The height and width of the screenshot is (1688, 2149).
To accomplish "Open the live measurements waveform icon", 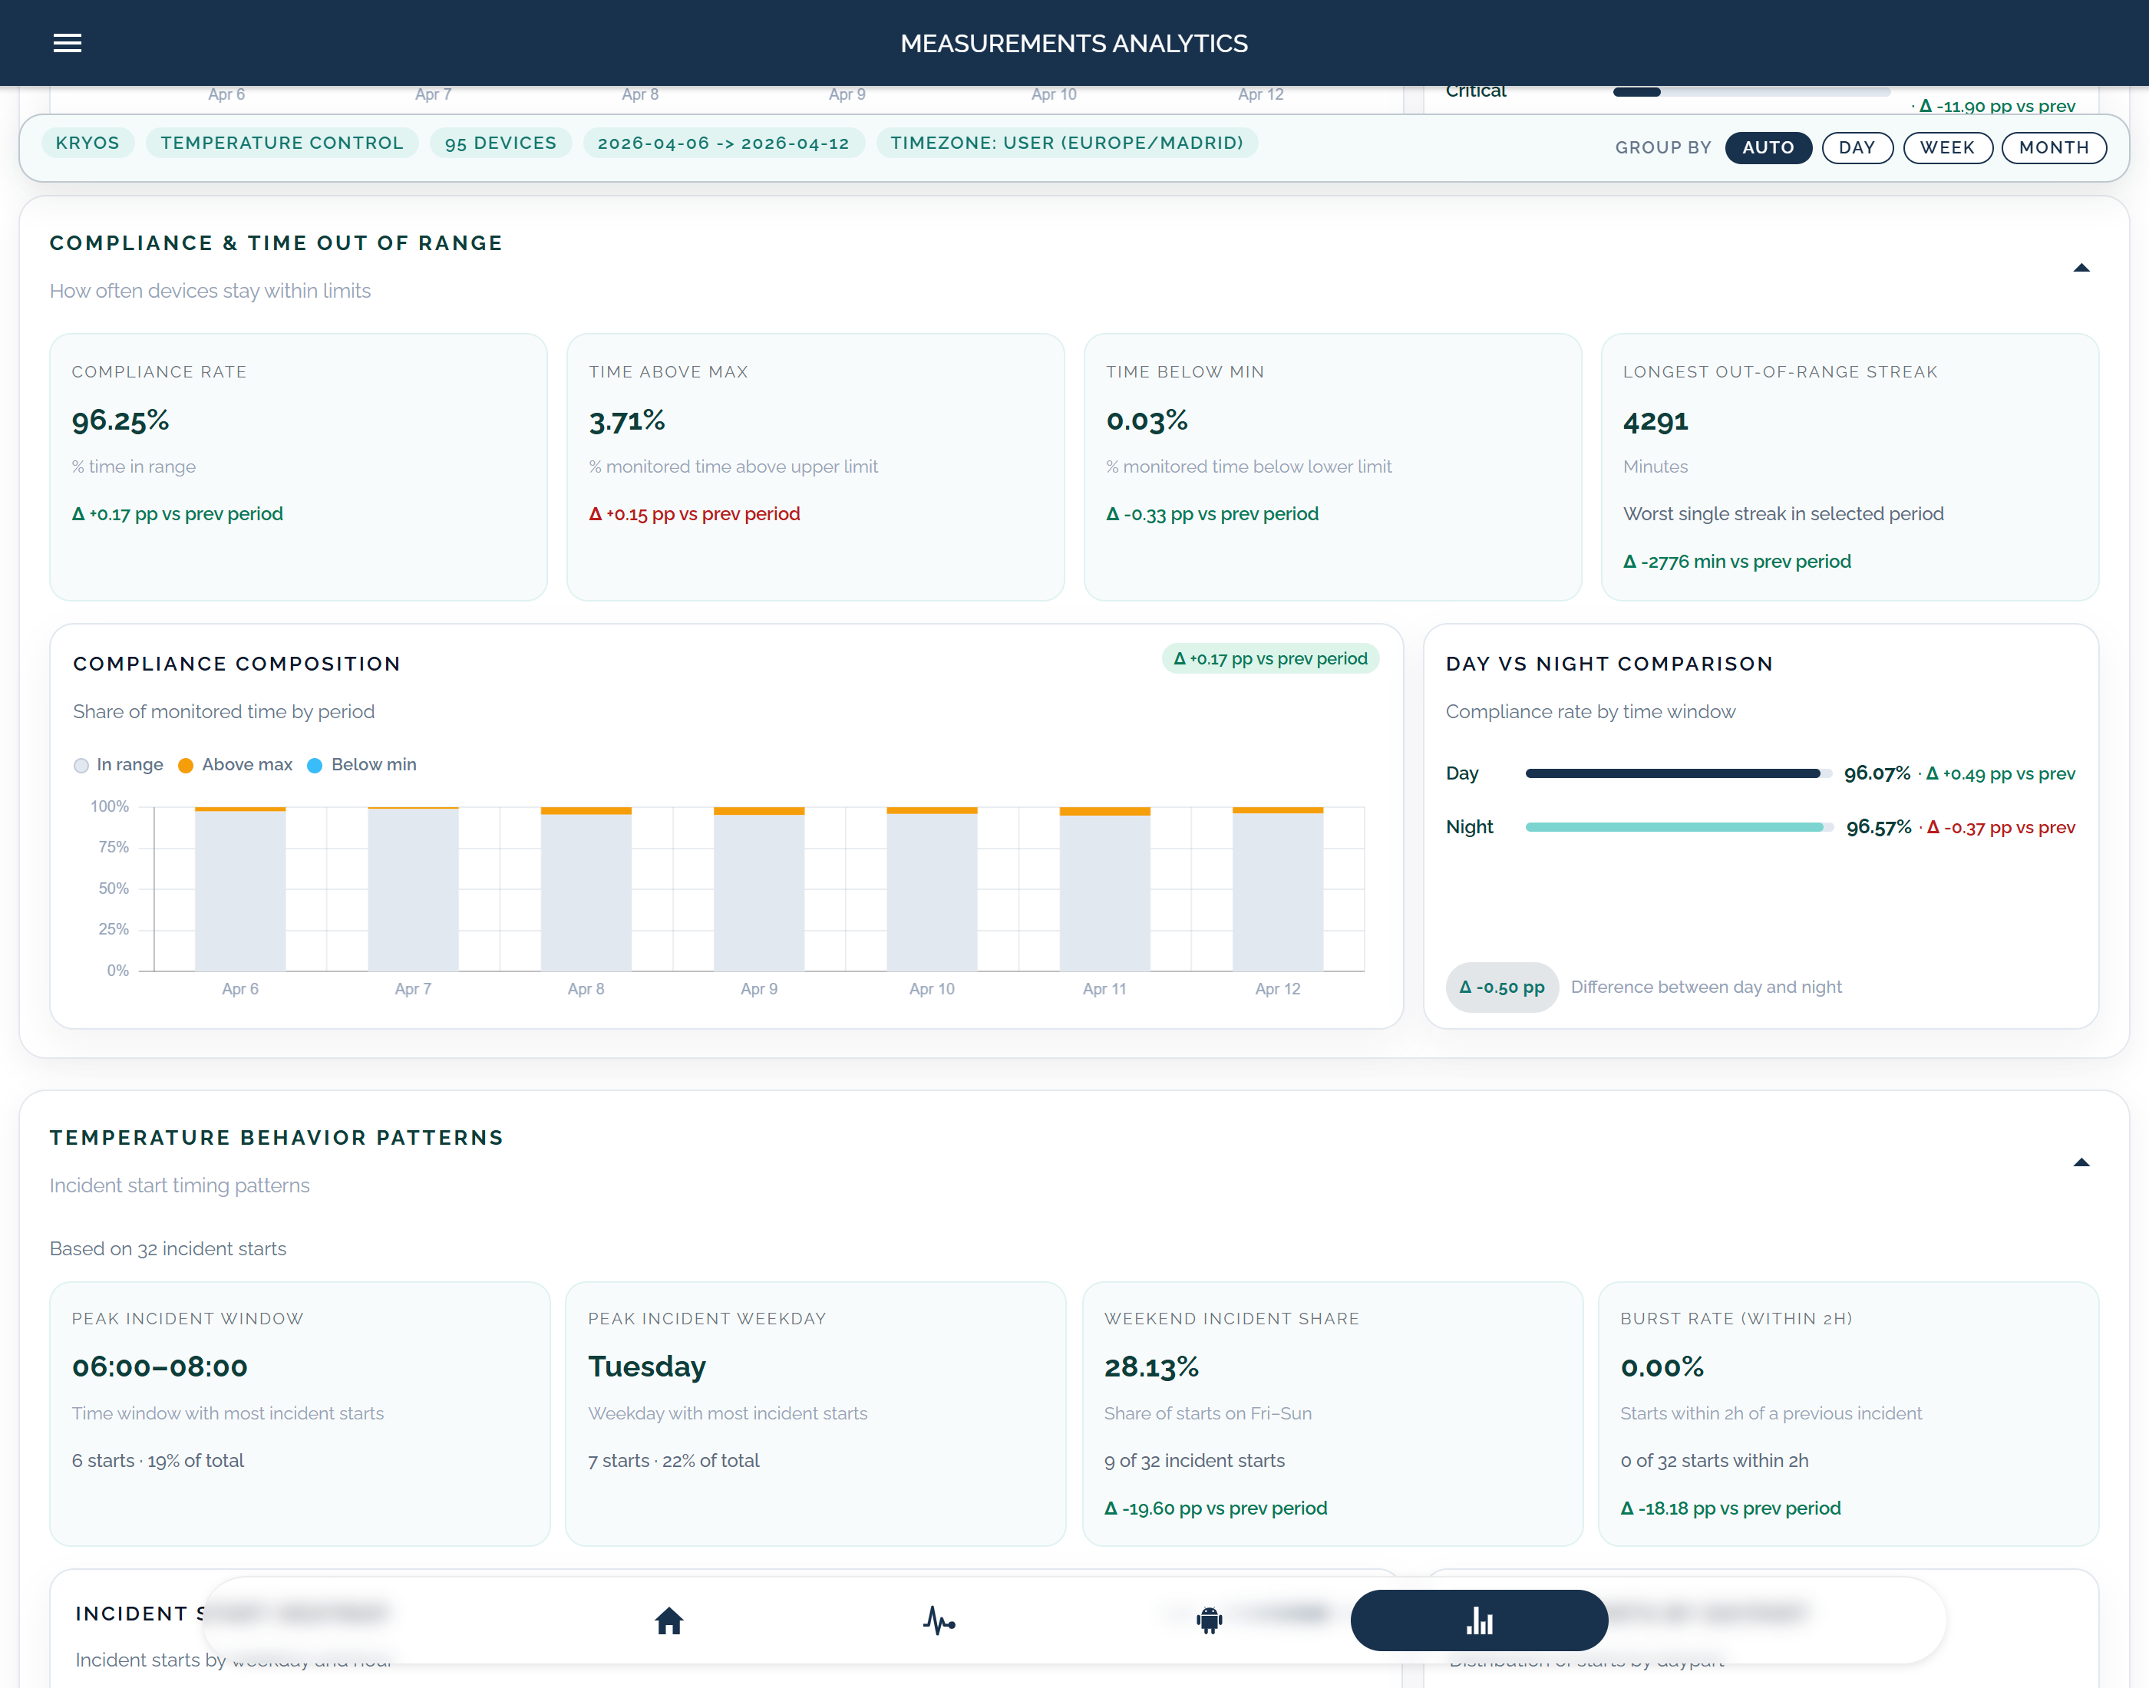I will [940, 1620].
